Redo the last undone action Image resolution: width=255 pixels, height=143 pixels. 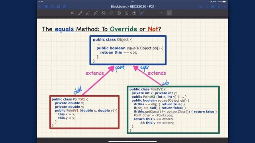(207, 6)
